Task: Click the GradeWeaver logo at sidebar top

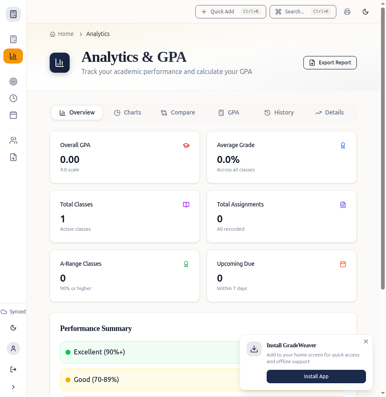Action: pyautogui.click(x=13, y=14)
